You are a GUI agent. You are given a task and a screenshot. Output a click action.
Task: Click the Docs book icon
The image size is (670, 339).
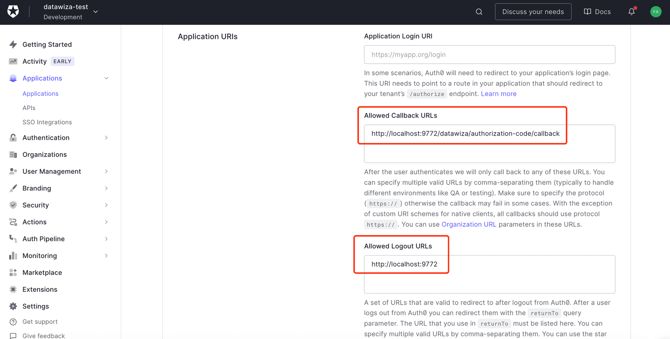pyautogui.click(x=588, y=12)
